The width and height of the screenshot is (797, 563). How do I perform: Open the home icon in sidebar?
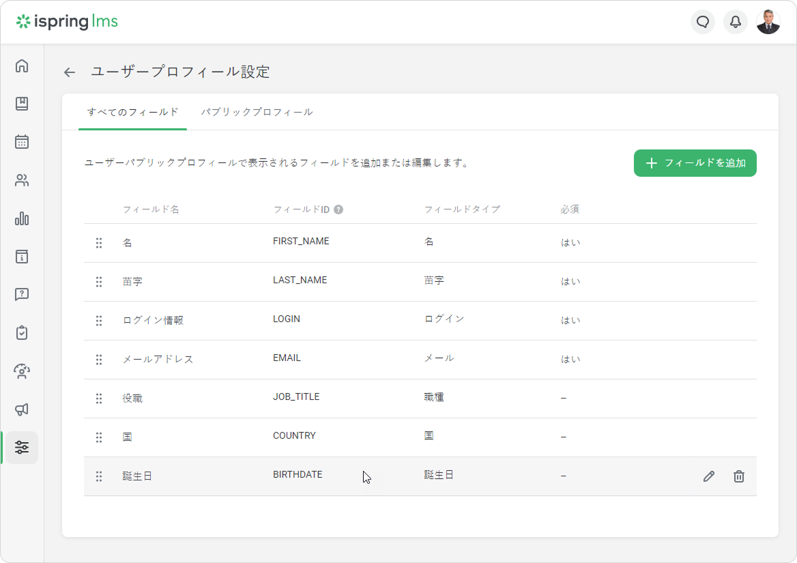coord(22,66)
